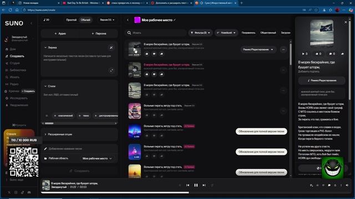355x199 pixels.
Task: Click the Создавать button below the form
Action: (79, 171)
